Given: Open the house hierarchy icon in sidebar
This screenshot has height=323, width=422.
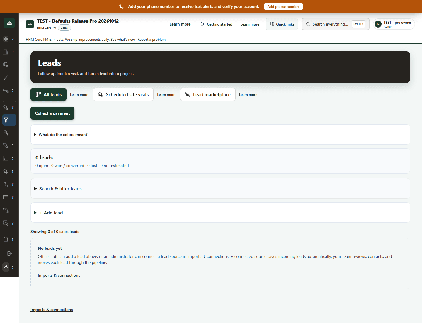Looking at the screenshot, I should (6, 171).
